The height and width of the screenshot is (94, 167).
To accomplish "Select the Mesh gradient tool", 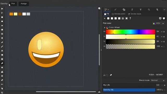I will (2, 59).
